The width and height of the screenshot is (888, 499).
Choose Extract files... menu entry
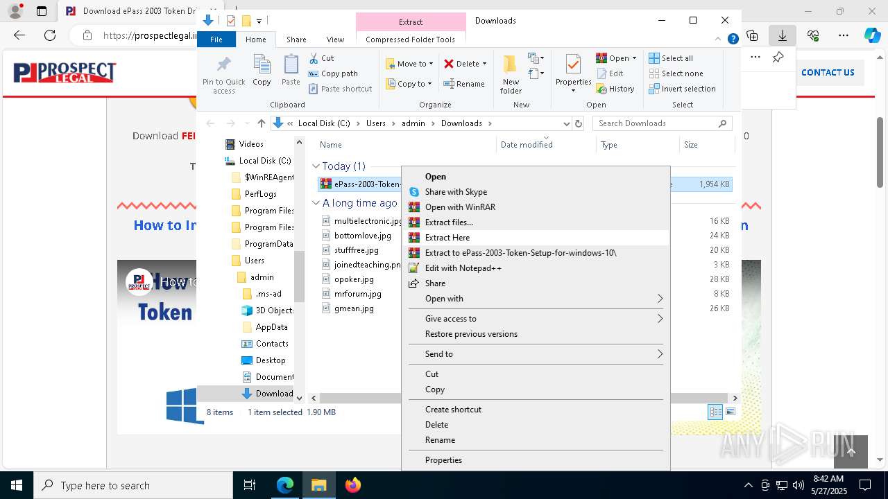535,222
